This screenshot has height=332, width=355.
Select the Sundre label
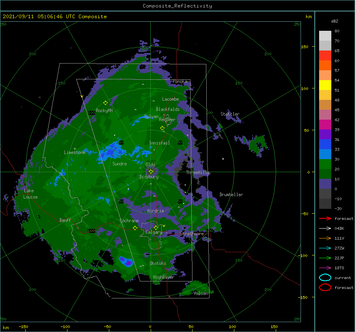pyautogui.click(x=120, y=163)
